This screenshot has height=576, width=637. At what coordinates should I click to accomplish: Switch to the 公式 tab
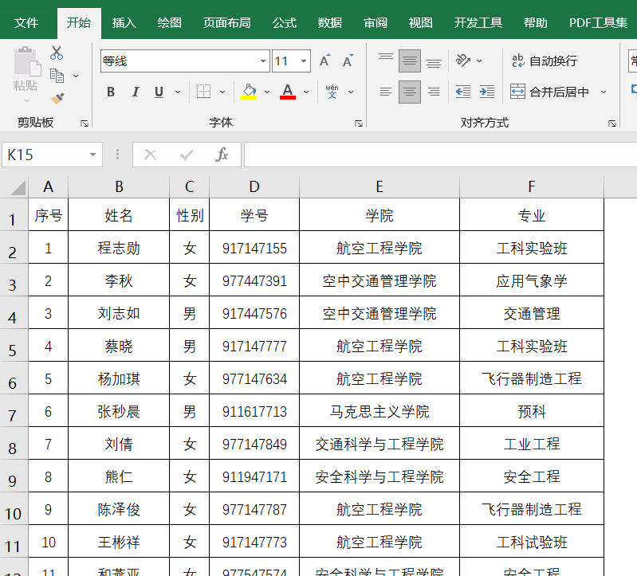[x=285, y=23]
